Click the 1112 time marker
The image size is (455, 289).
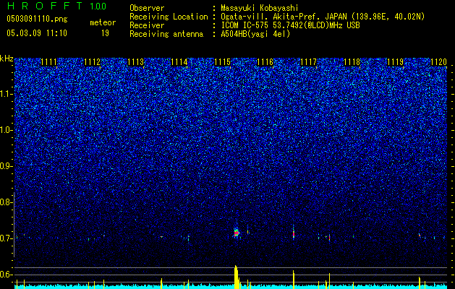pyautogui.click(x=93, y=61)
